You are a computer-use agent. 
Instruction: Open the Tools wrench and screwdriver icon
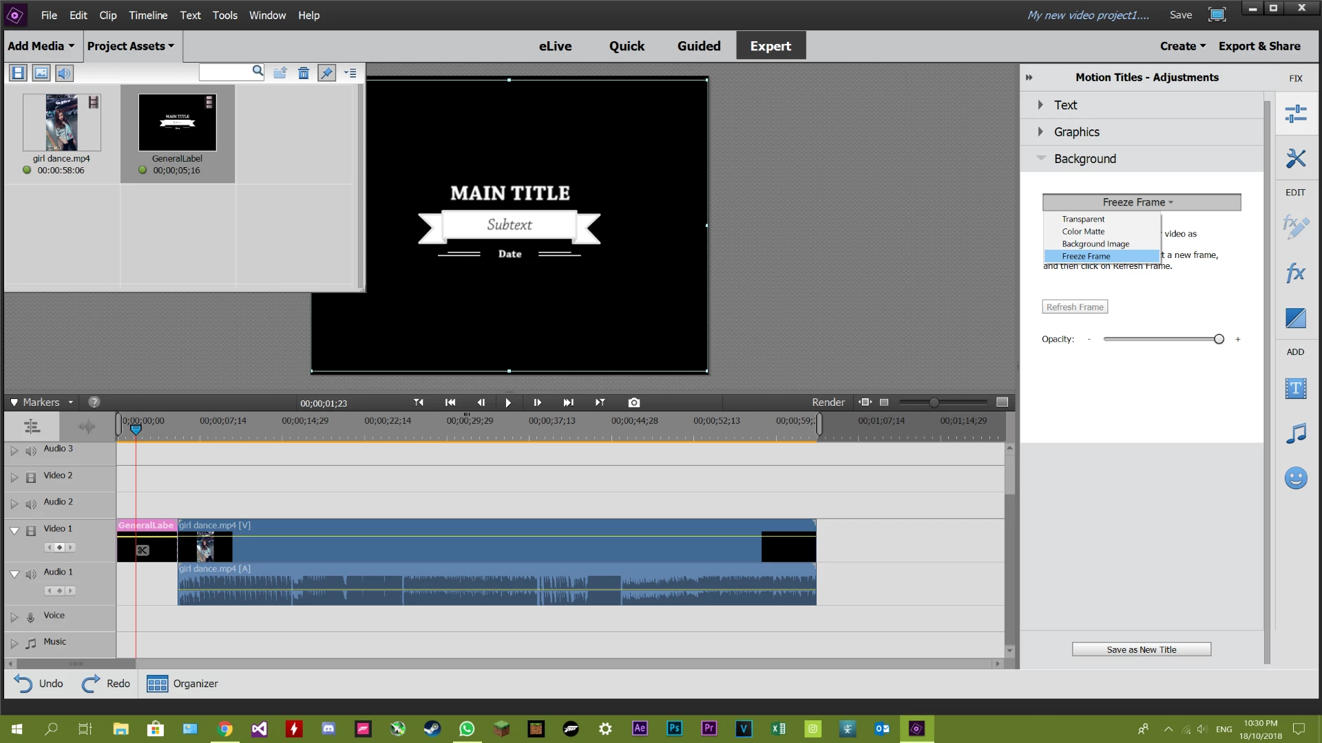1295,158
